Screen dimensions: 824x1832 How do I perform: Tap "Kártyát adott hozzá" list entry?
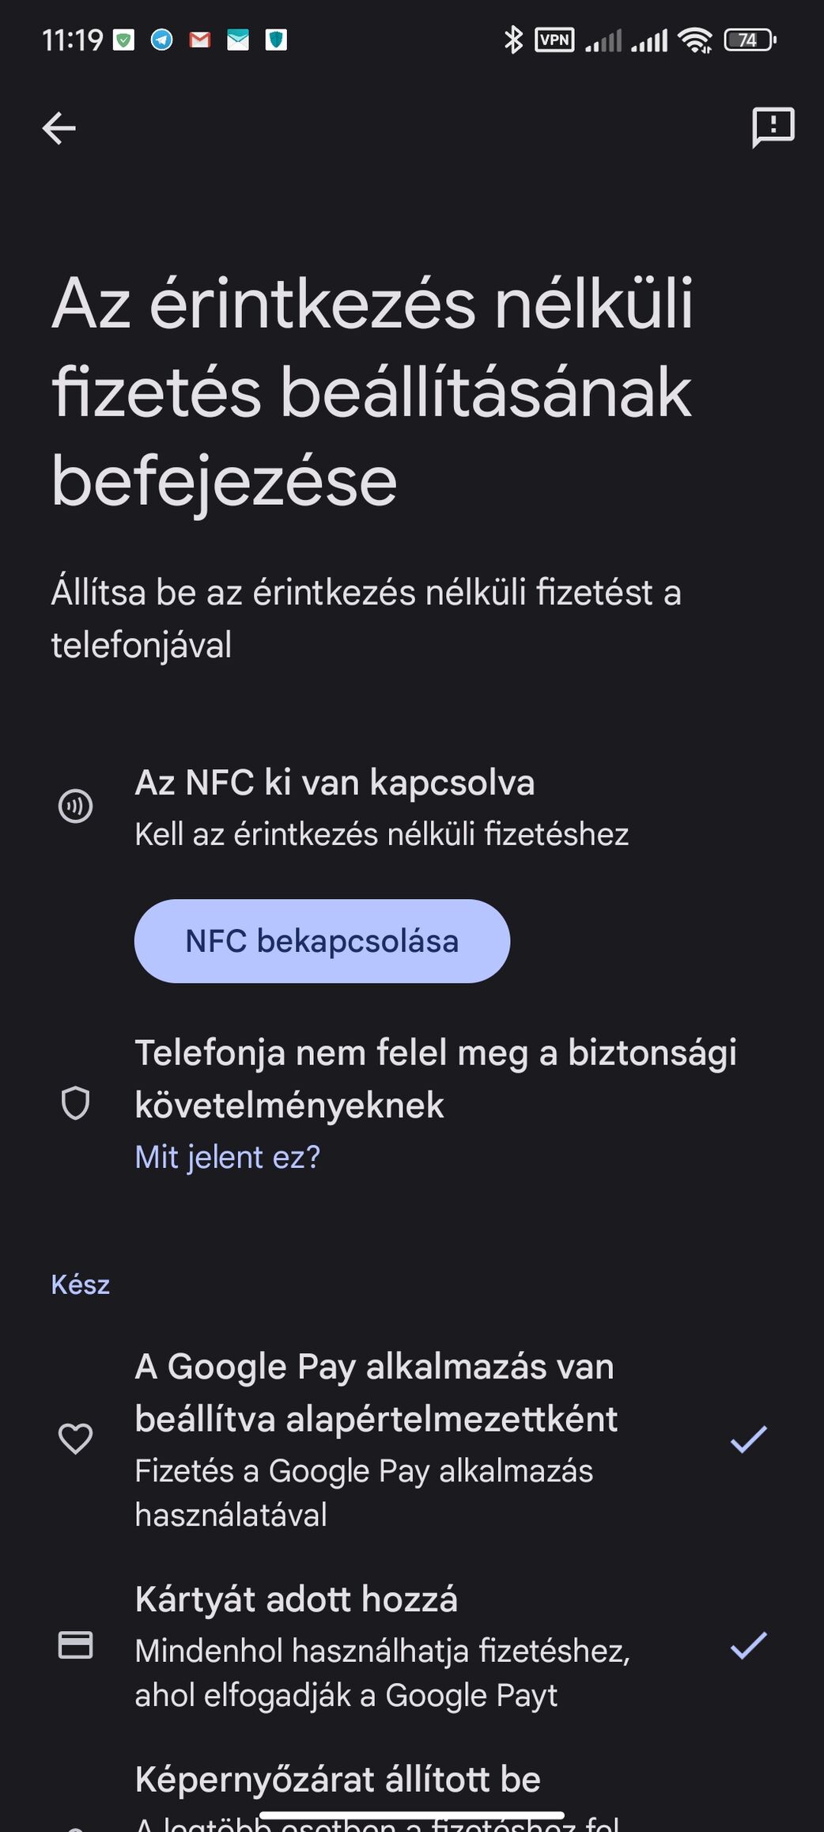[x=296, y=1599]
